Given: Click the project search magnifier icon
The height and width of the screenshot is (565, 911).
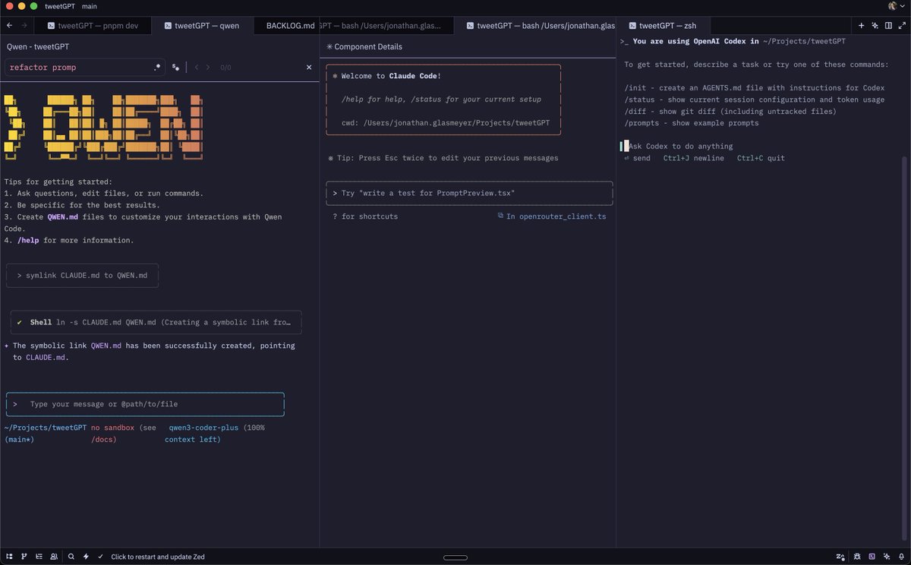Looking at the screenshot, I should [71, 557].
